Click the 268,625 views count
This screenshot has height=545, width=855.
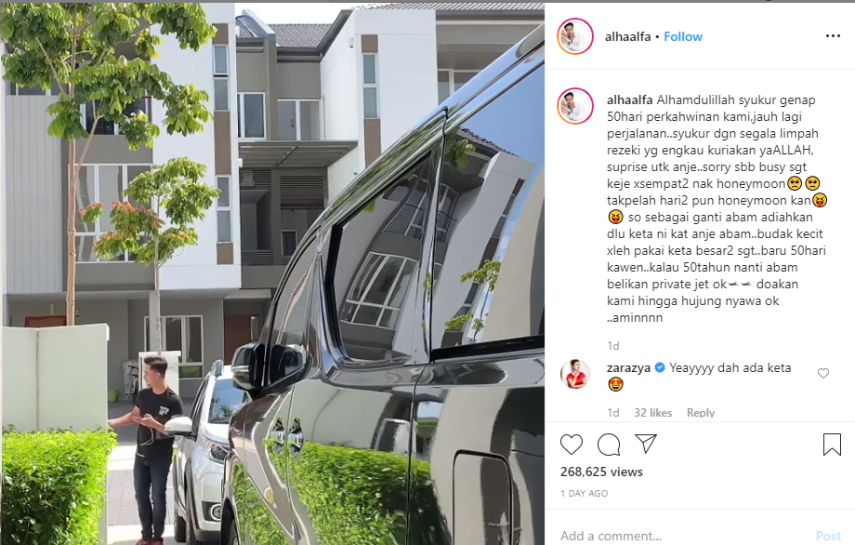(601, 472)
